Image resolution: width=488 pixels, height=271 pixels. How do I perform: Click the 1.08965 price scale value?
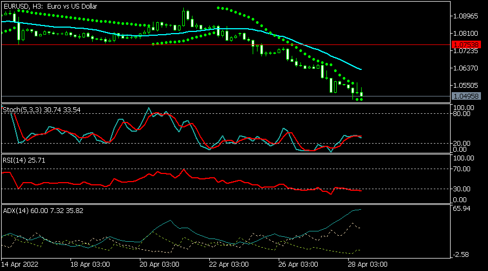click(465, 16)
